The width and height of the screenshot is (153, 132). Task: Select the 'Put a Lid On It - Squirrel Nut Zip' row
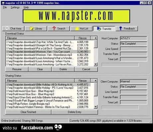(x=48, y=49)
